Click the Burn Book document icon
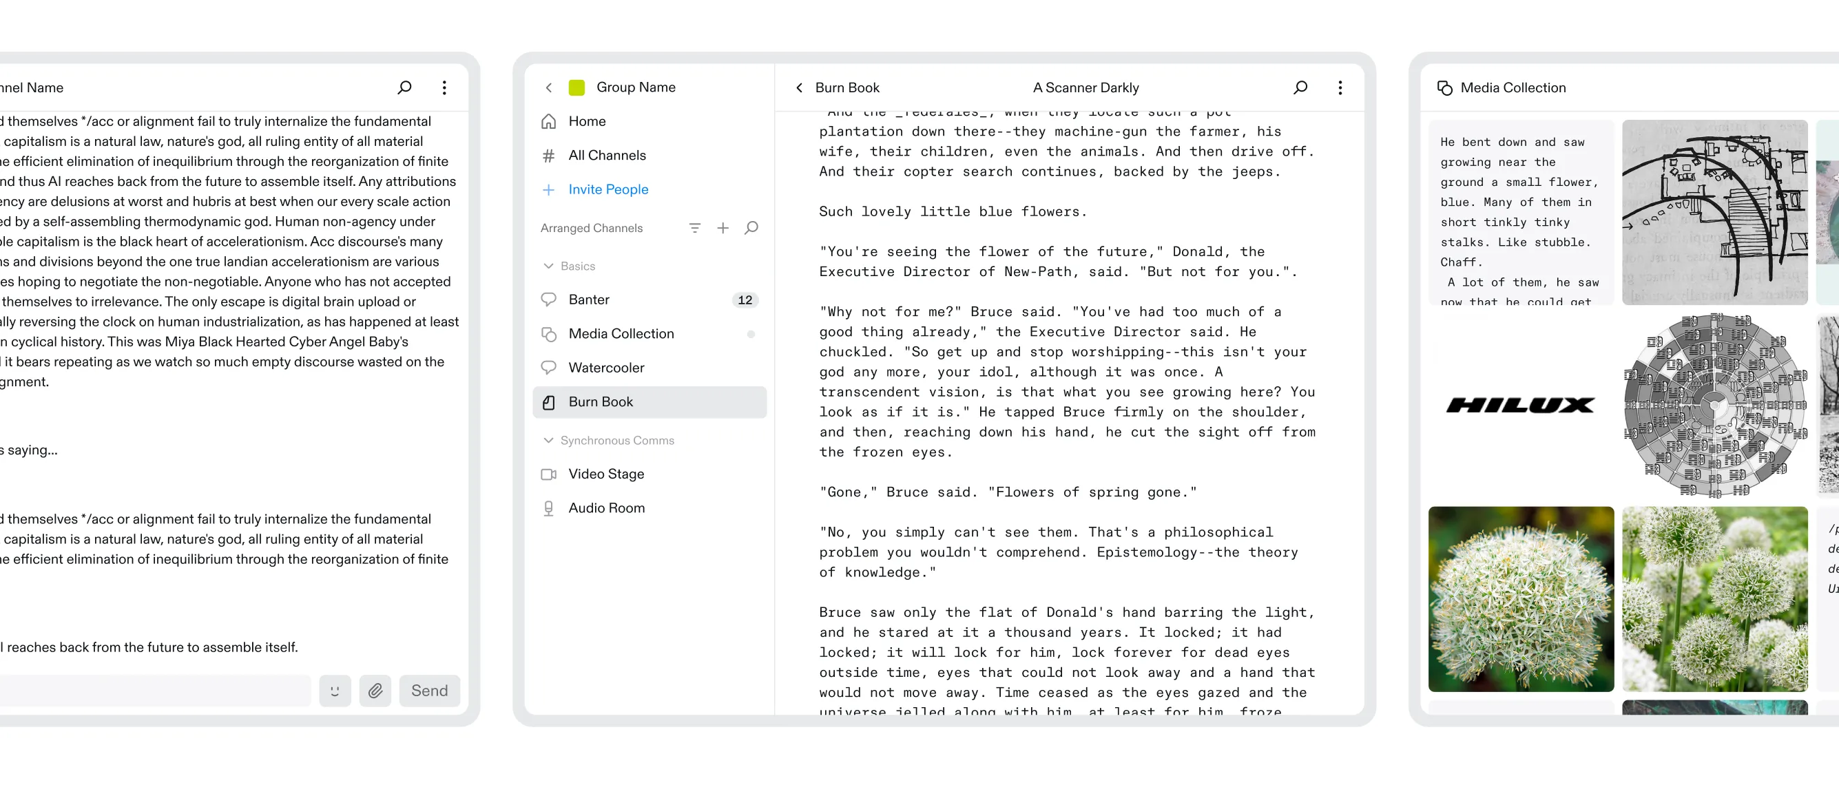 click(548, 402)
